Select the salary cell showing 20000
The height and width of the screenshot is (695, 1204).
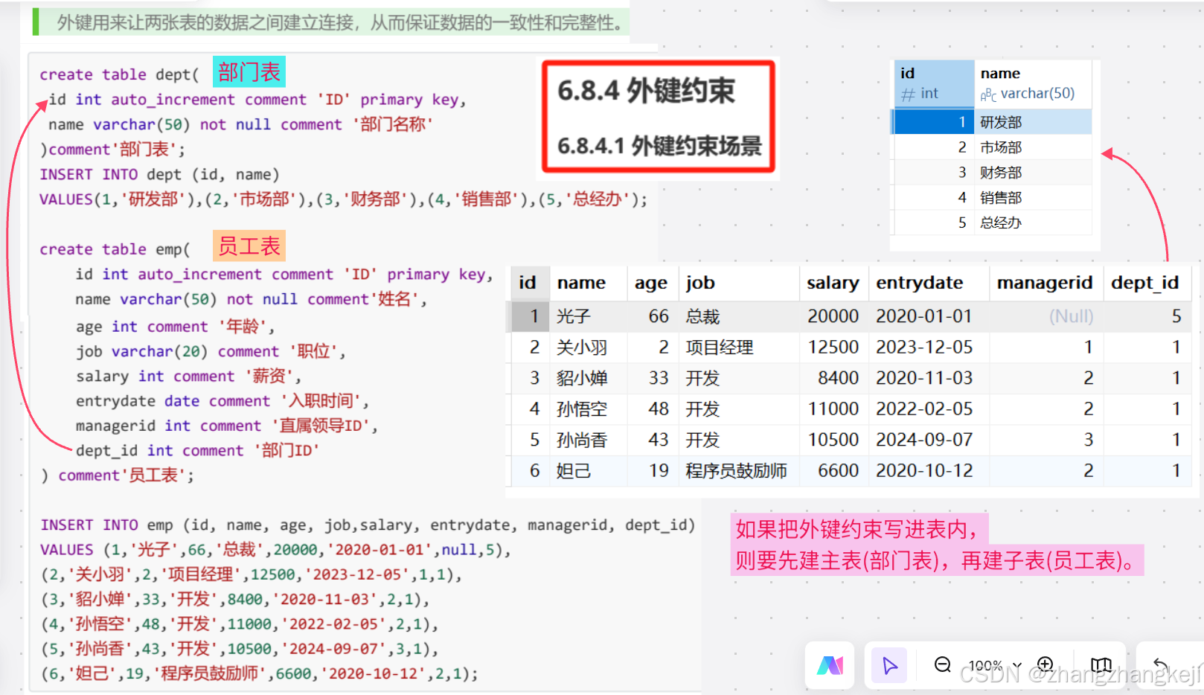pos(832,316)
